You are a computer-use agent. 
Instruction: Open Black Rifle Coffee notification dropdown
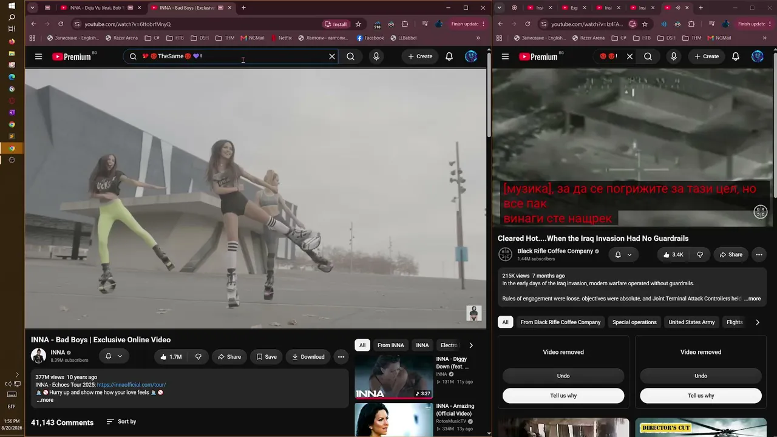point(623,255)
